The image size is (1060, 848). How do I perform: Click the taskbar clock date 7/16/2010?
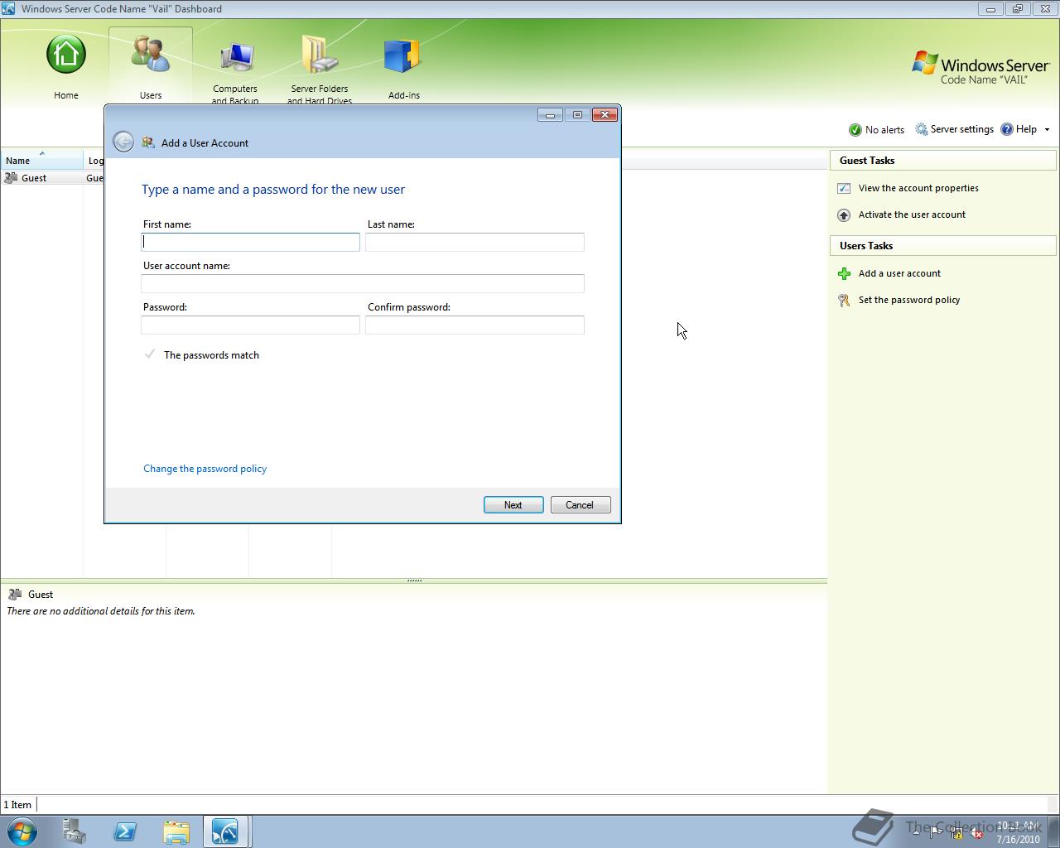pos(1019,839)
